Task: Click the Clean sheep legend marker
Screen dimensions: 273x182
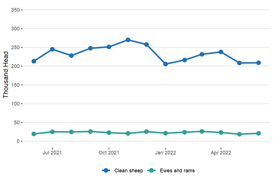Action: click(x=106, y=171)
